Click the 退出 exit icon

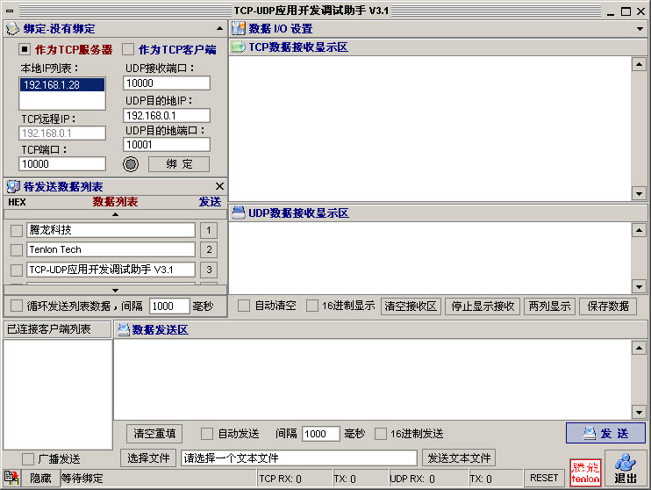pos(626,468)
